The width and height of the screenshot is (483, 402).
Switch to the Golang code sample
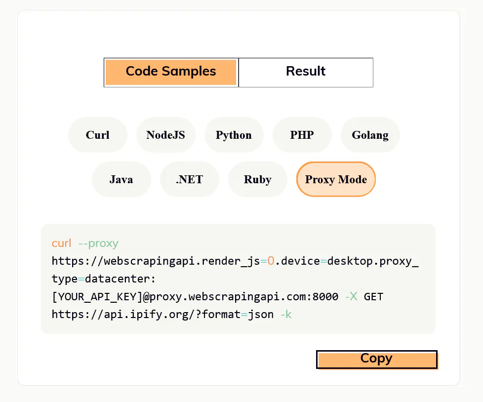click(x=370, y=134)
